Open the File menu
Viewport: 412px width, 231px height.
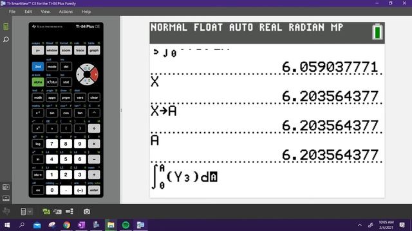pos(12,12)
